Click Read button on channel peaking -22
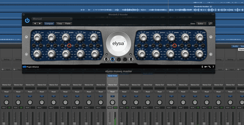This screenshot has width=244, height=125. pos(18,92)
